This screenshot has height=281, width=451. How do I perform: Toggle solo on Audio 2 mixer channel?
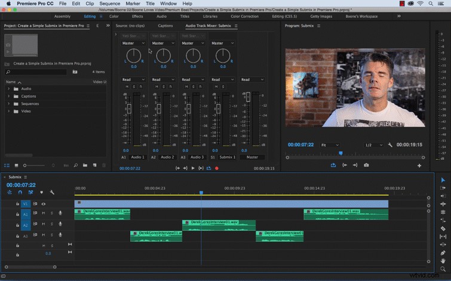coord(164,87)
